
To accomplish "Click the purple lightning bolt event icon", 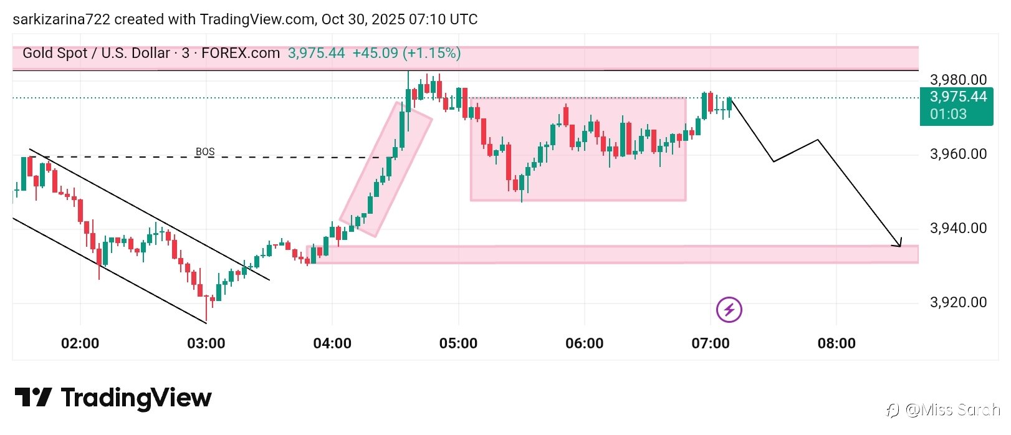I will (729, 310).
